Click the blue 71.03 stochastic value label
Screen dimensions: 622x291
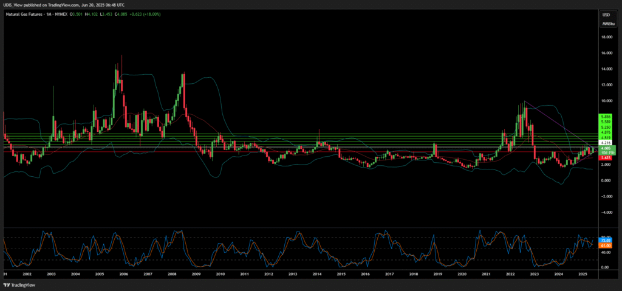pos(606,241)
